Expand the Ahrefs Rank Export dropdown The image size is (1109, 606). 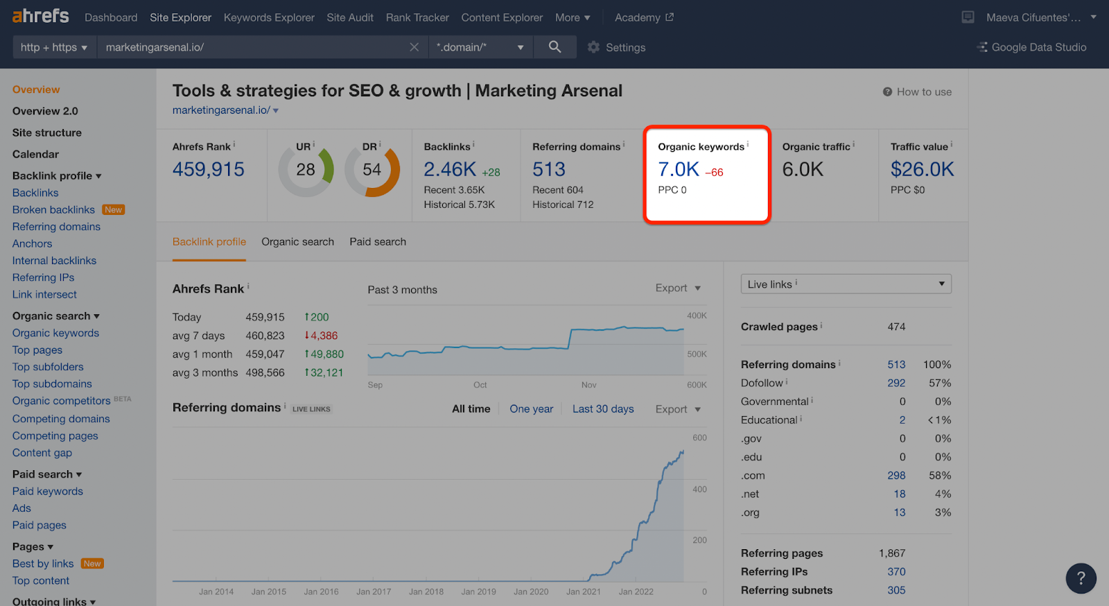[679, 288]
